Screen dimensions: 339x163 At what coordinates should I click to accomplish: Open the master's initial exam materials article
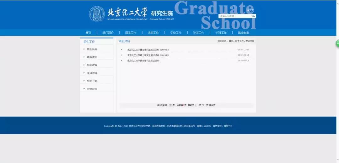[143, 61]
